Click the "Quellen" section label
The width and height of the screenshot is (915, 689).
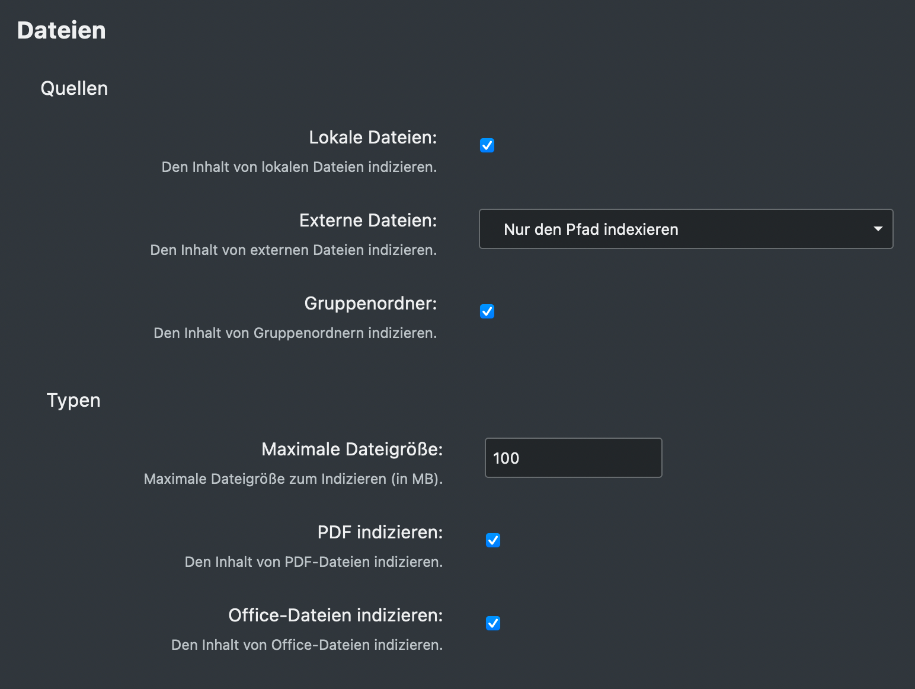(x=73, y=88)
